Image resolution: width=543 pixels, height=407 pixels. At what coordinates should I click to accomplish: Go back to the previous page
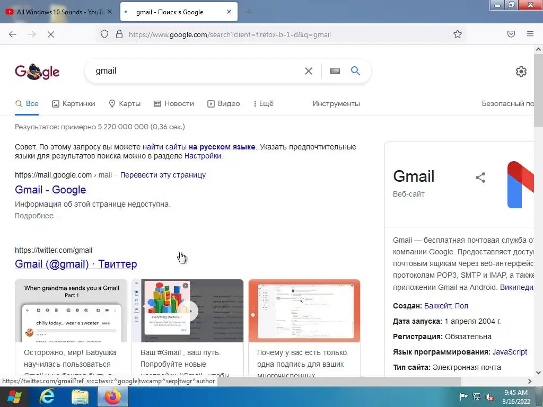click(x=13, y=34)
